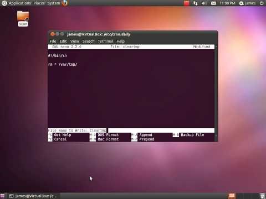Image resolution: width=266 pixels, height=199 pixels.
Task: Click the red notification indicator icon
Action: pyautogui.click(x=187, y=3)
